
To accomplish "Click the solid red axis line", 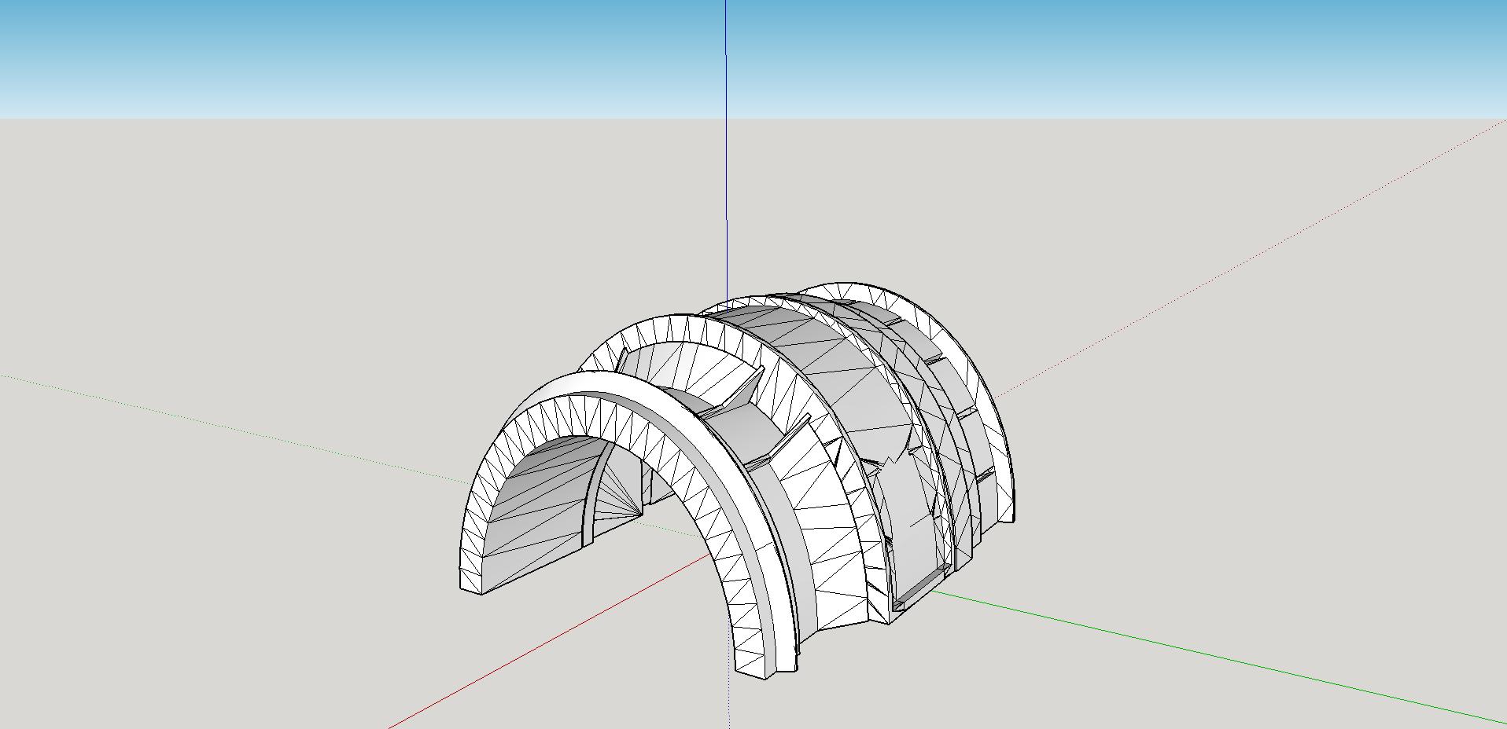I will 551,640.
